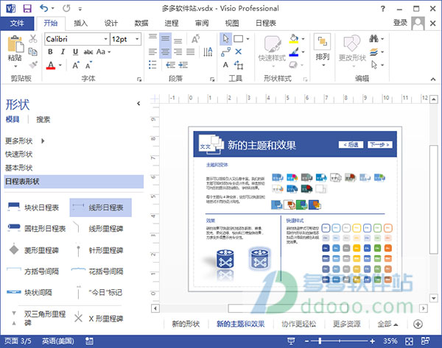Open the 文件 file tab
The height and width of the screenshot is (348, 442).
[17, 23]
